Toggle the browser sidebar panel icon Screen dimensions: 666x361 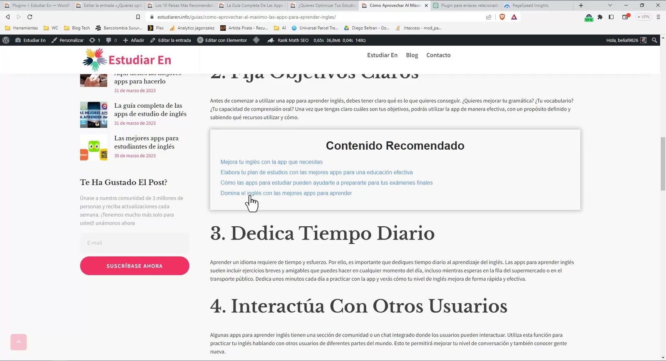611,17
